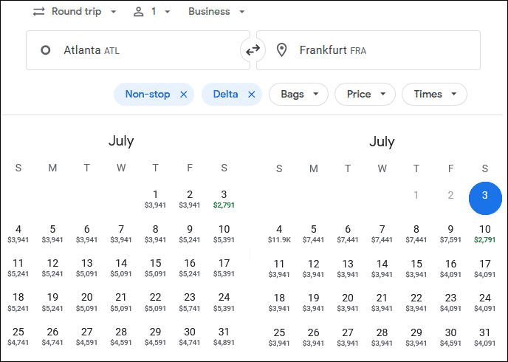Select July 3 departure at $2,791
508x362 pixels.
[x=224, y=199]
